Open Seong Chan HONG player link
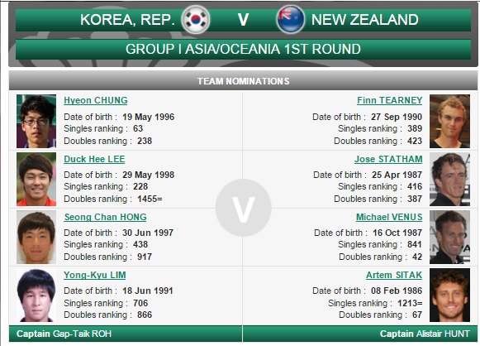The height and width of the screenshot is (346, 480). 105,217
